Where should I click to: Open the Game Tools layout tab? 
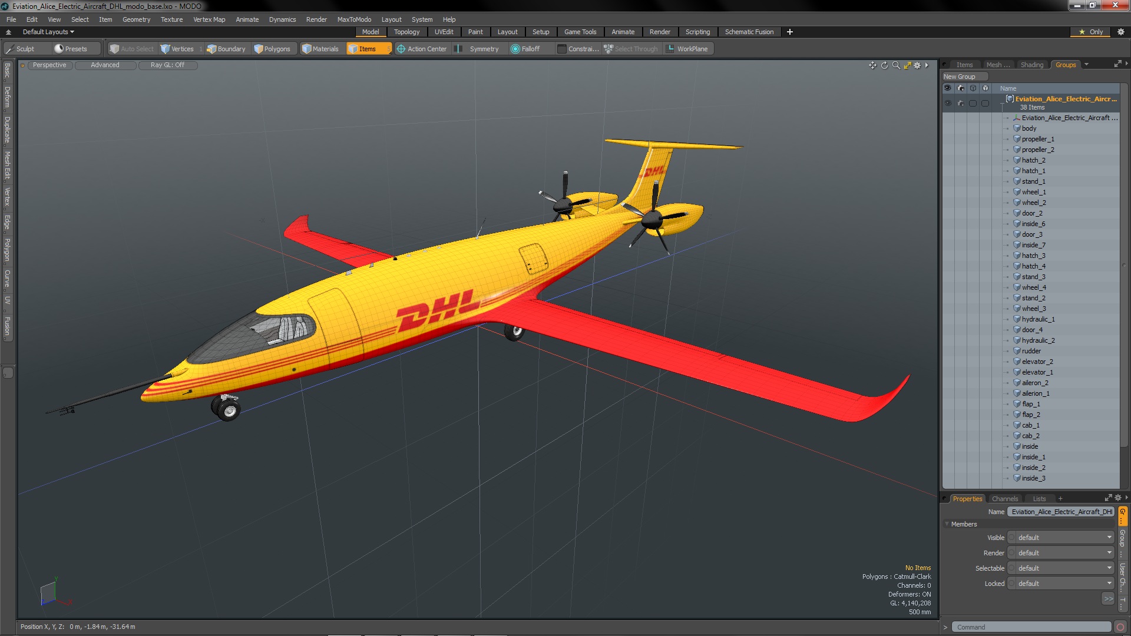tap(580, 32)
